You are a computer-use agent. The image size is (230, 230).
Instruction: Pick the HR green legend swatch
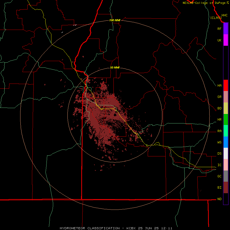pos(226,120)
